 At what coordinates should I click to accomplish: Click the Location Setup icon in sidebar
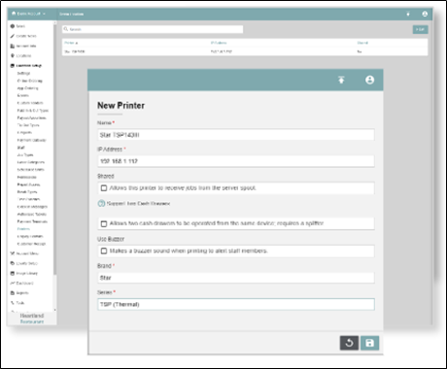(x=13, y=66)
